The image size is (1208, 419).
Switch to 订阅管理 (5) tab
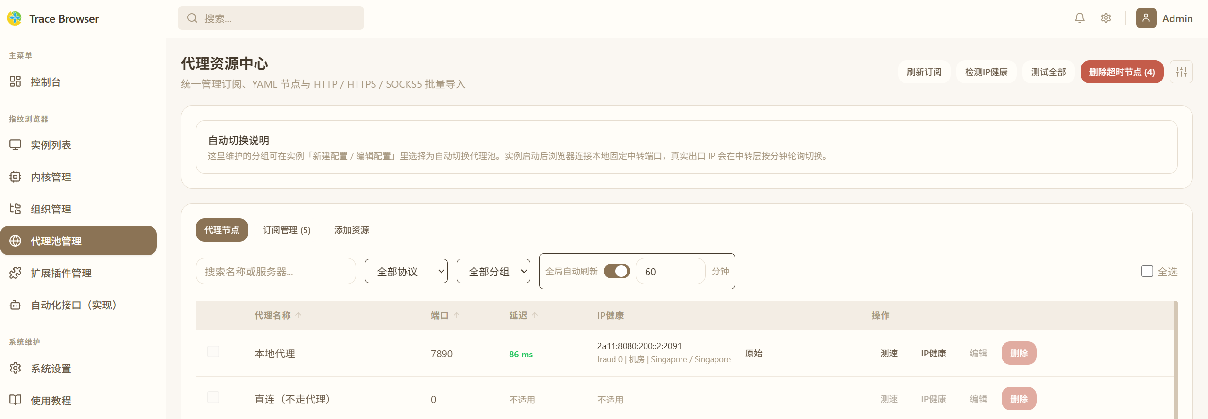(287, 230)
